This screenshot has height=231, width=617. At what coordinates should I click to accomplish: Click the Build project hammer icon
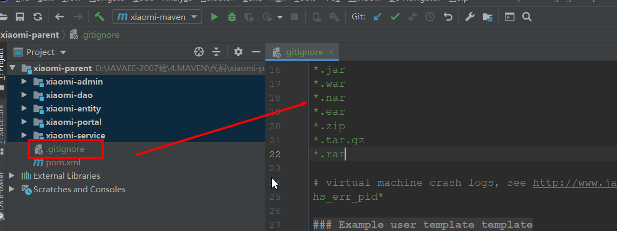coord(99,17)
